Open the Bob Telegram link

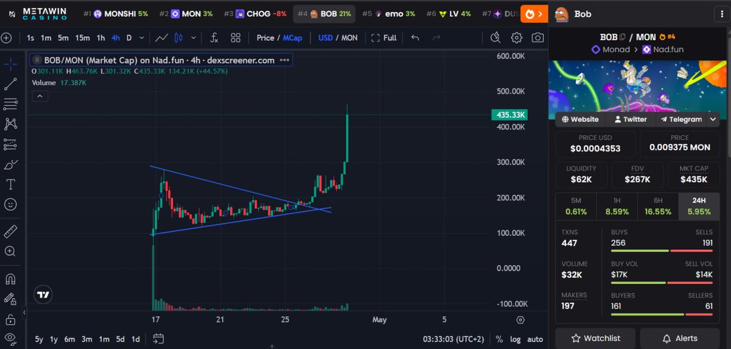tap(681, 119)
